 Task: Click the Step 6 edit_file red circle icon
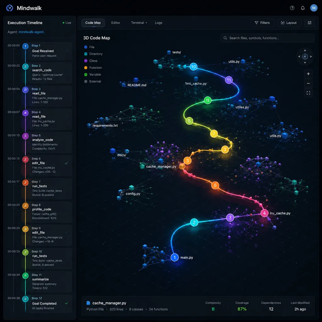25,159
